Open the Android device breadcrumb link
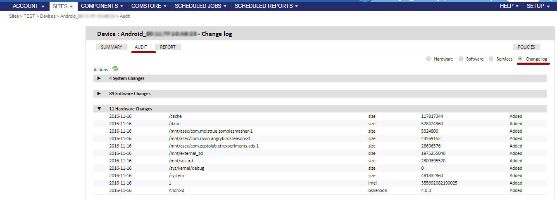 point(88,16)
